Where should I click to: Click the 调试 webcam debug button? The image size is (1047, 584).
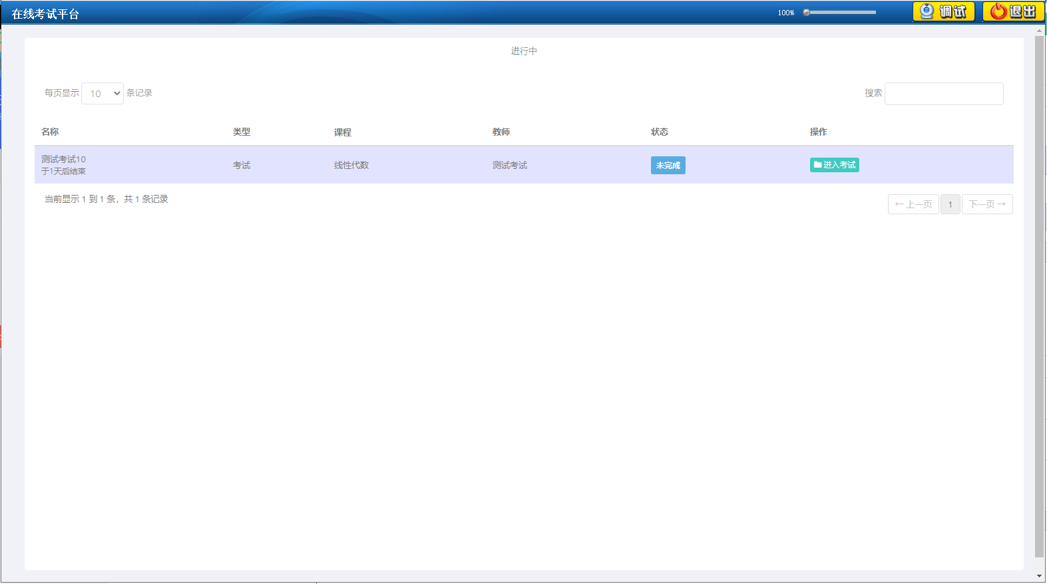coord(943,11)
